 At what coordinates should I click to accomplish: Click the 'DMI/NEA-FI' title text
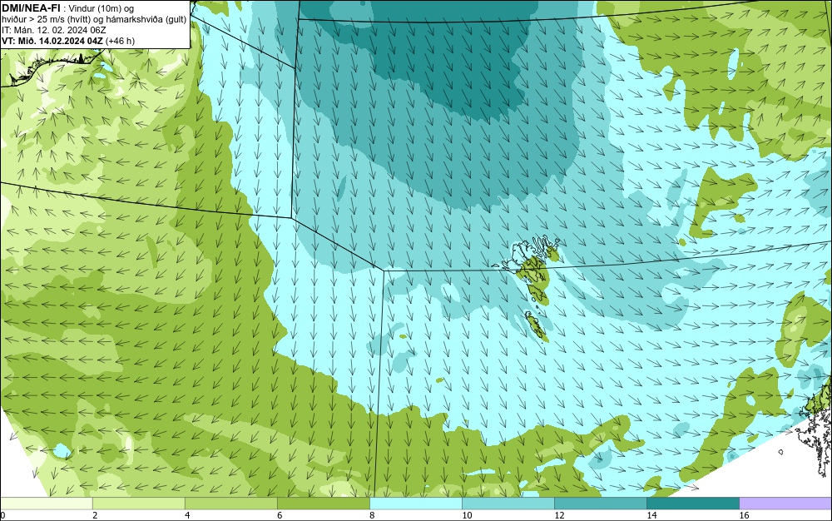(x=31, y=8)
